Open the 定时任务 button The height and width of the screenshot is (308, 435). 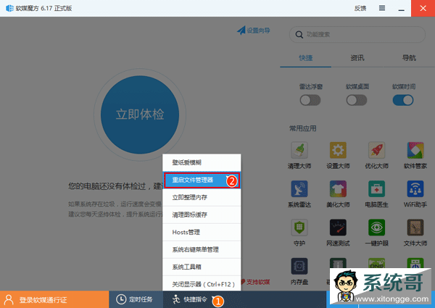point(136,299)
